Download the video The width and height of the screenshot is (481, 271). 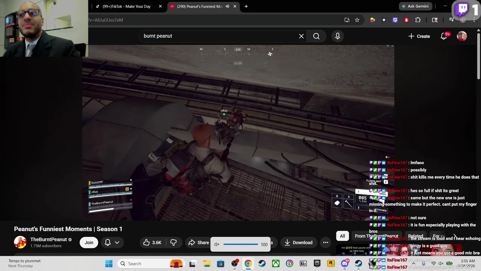(x=299, y=242)
